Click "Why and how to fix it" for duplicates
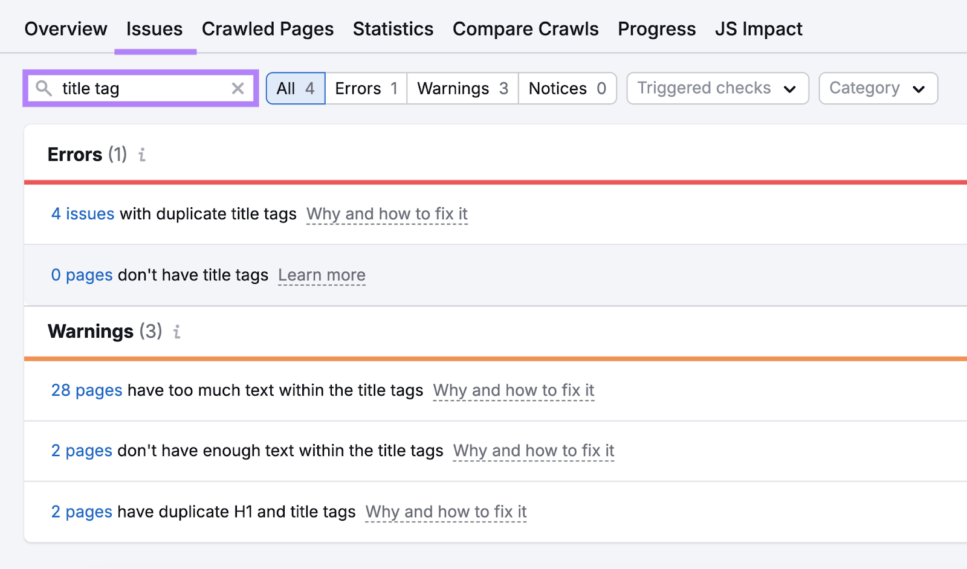 [387, 214]
